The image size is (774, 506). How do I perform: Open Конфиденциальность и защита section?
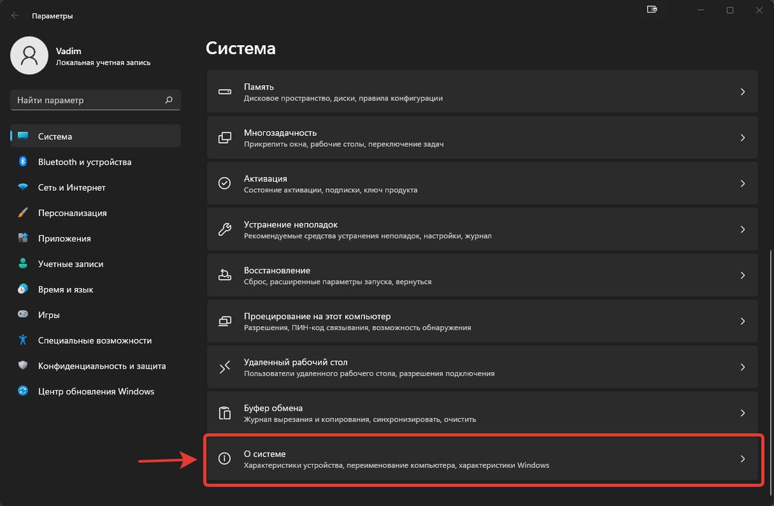(x=101, y=365)
